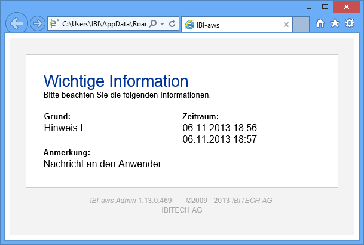The height and width of the screenshot is (245, 364).
Task: Open a new tab with the blank tab button
Action: tap(301, 25)
